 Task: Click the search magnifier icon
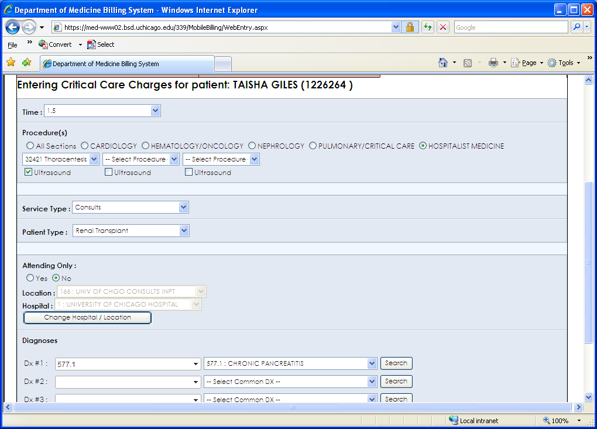(x=577, y=27)
